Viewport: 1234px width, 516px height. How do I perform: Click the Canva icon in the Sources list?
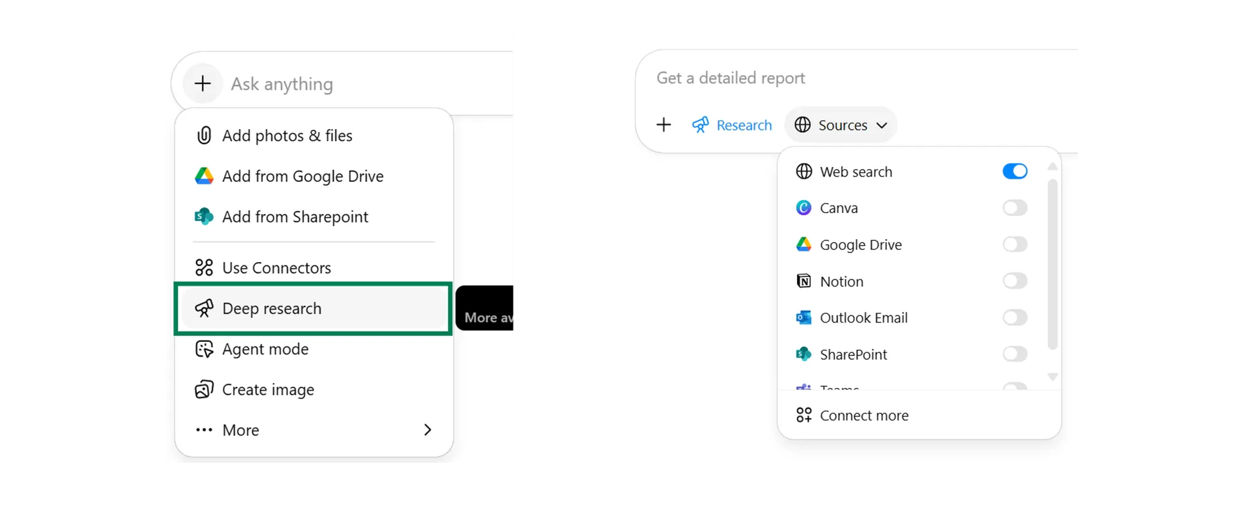(x=803, y=208)
